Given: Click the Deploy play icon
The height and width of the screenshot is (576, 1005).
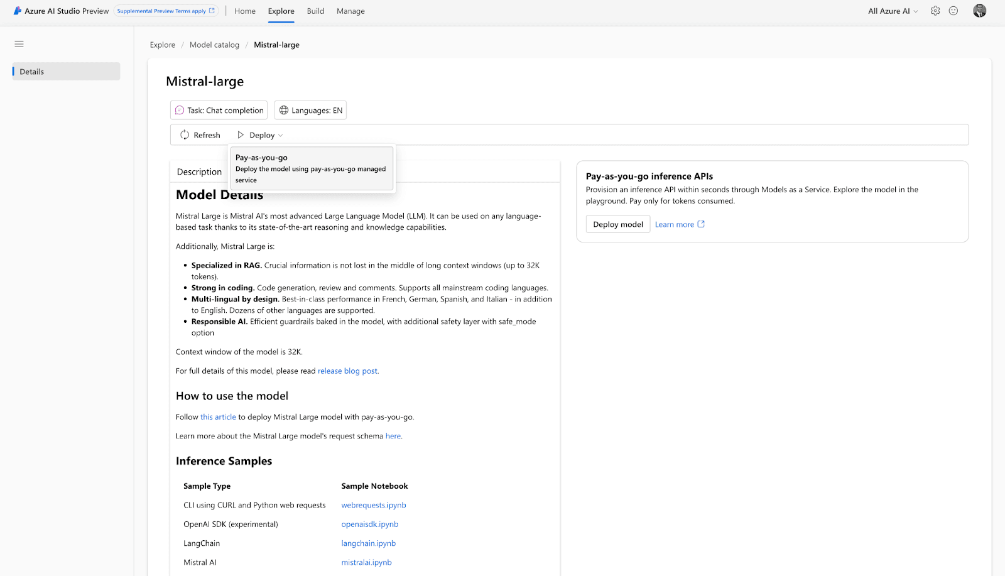Looking at the screenshot, I should (x=241, y=135).
